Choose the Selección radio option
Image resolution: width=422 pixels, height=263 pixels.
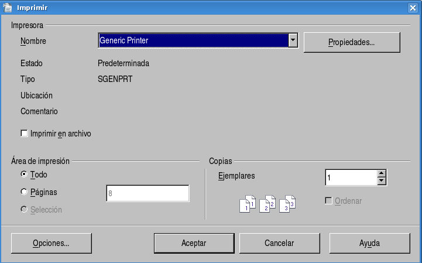24,209
